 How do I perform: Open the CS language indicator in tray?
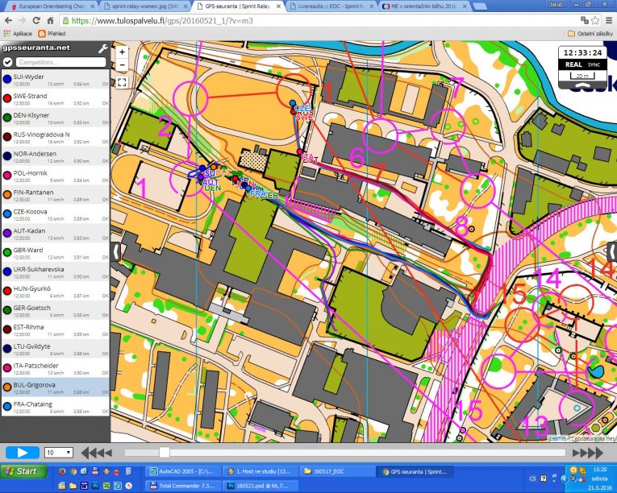pos(532,478)
